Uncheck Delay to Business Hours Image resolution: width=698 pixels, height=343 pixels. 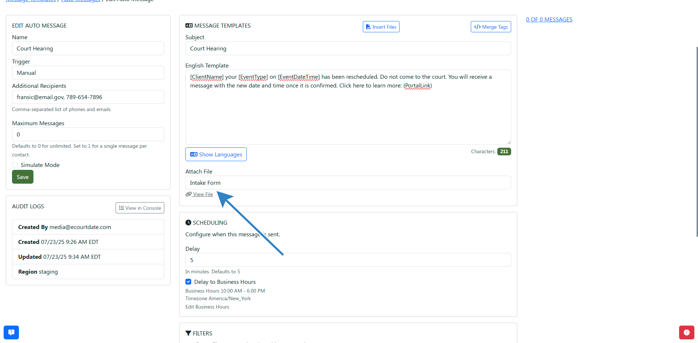coord(188,282)
